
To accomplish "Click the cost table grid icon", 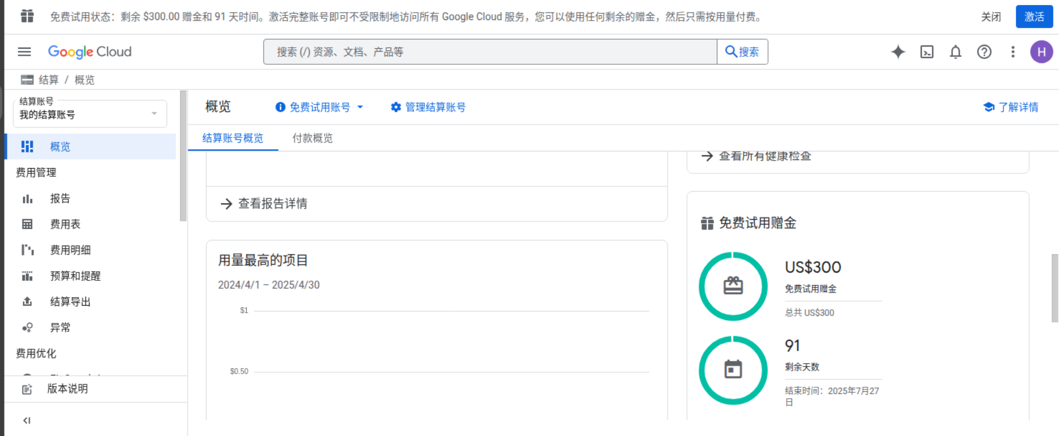I will [27, 224].
